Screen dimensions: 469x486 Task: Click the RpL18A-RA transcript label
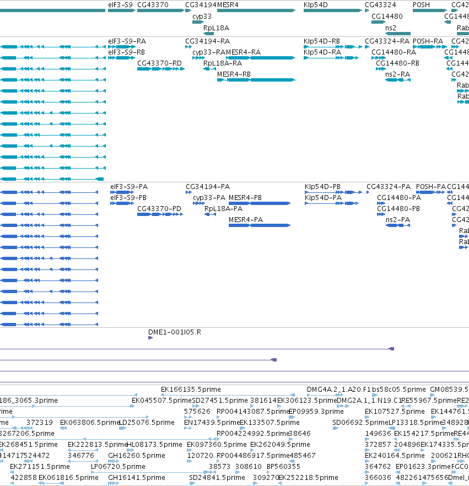[223, 63]
